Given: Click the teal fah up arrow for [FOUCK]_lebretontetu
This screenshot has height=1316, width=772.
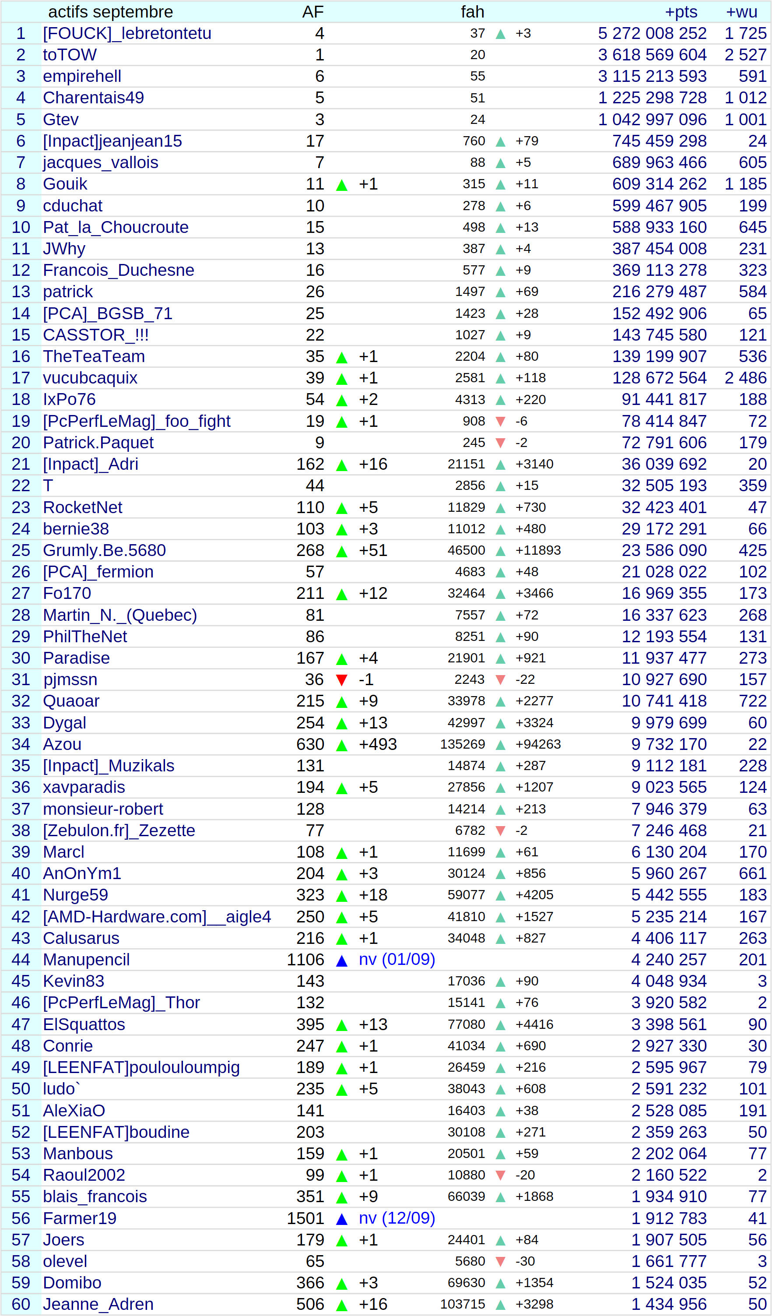Looking at the screenshot, I should 501,35.
